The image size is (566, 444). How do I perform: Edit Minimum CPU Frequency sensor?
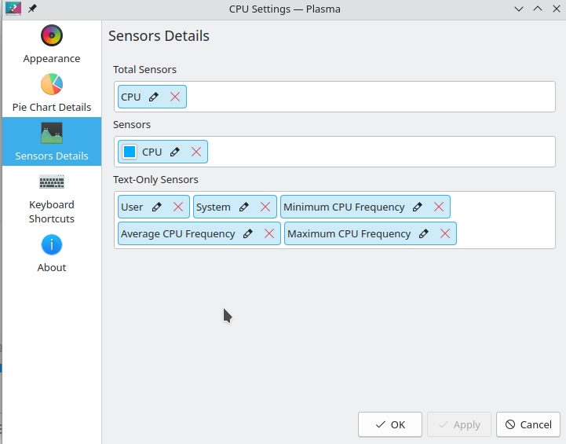418,207
